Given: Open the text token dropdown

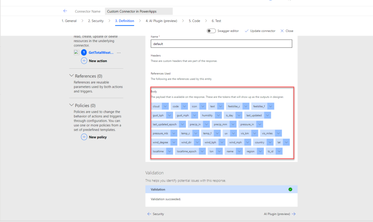Looking at the screenshot, I should 220,106.
